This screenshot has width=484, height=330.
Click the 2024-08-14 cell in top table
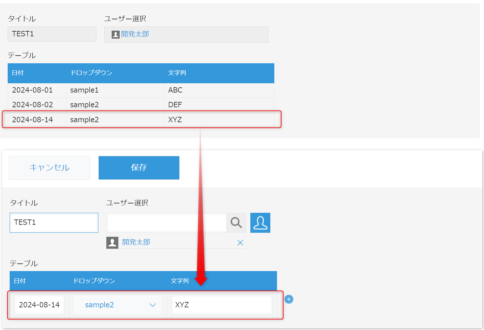point(37,120)
